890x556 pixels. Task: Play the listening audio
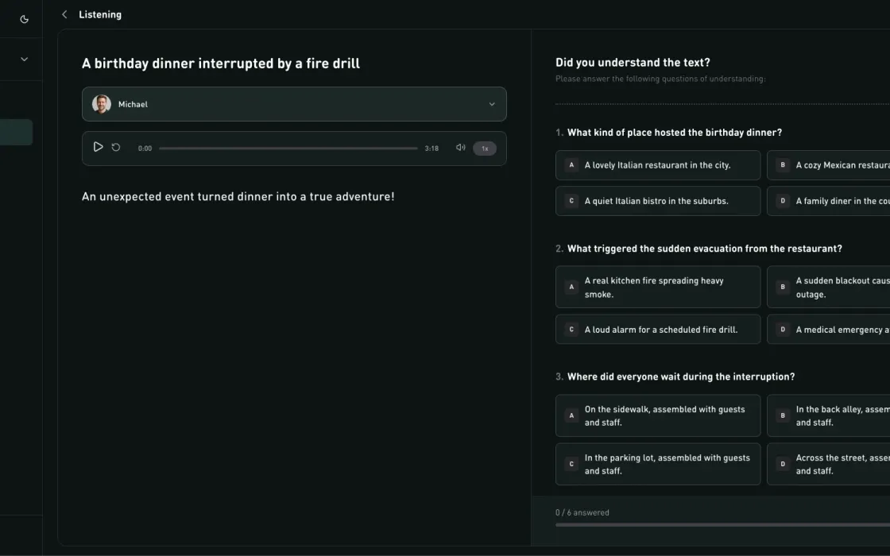click(x=98, y=147)
